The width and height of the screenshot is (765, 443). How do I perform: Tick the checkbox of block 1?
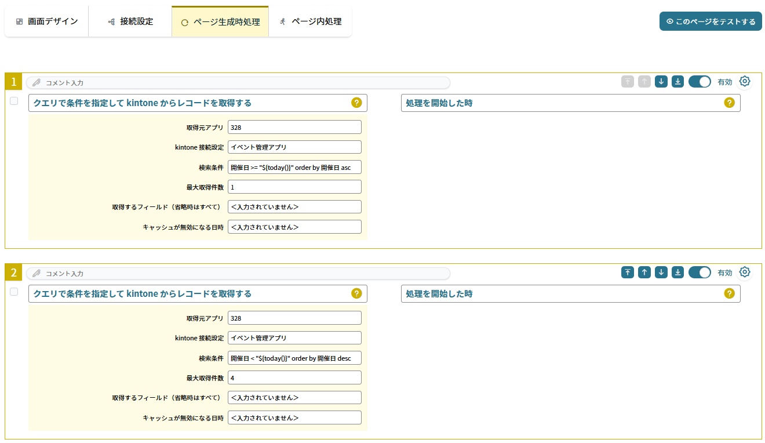click(x=14, y=101)
